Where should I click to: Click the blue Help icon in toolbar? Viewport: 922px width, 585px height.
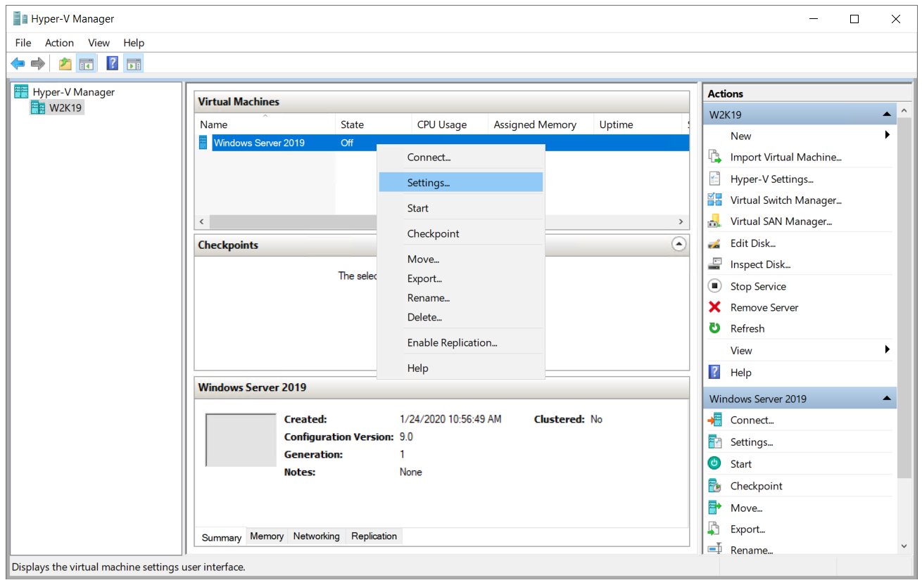click(112, 64)
